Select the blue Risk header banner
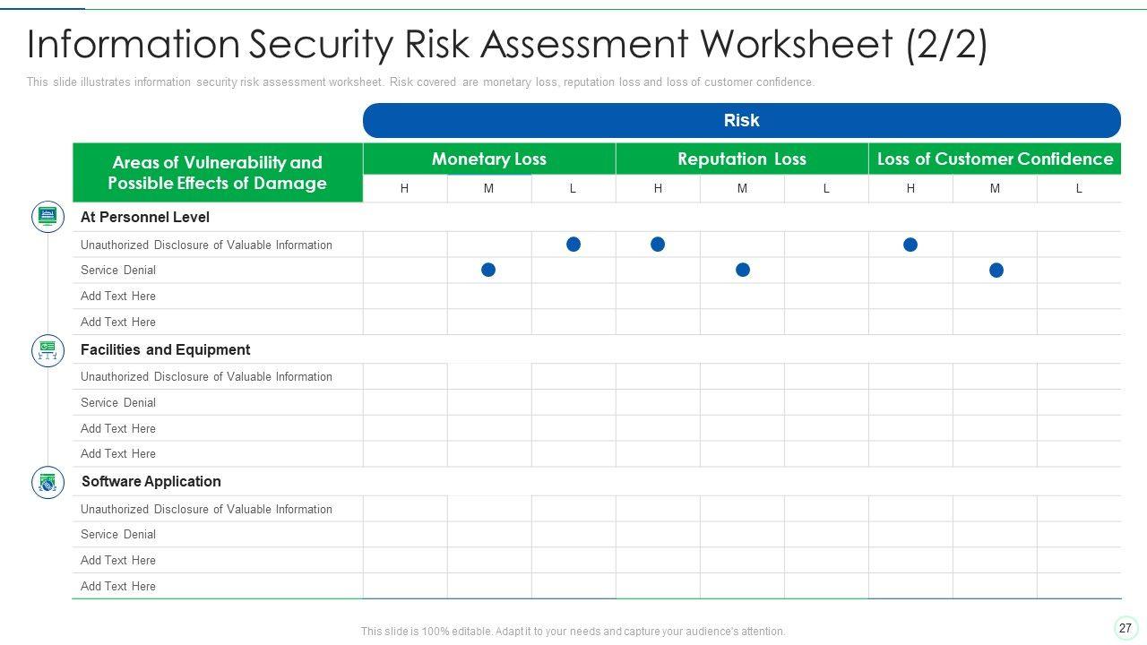Image resolution: width=1147 pixels, height=645 pixels. click(x=742, y=121)
